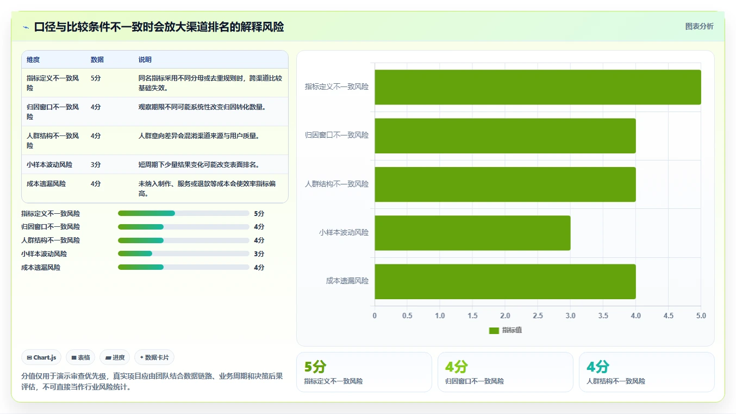
Task: Click the 图表分析 label in header
Action: click(x=699, y=26)
